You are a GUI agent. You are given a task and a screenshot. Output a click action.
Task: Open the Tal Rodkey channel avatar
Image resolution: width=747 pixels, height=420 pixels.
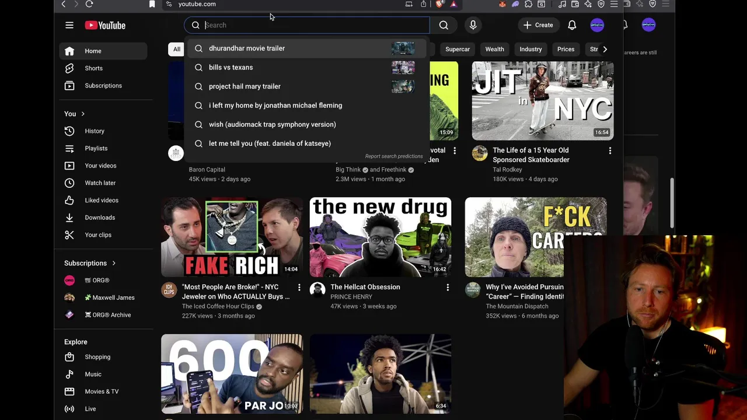coord(480,153)
